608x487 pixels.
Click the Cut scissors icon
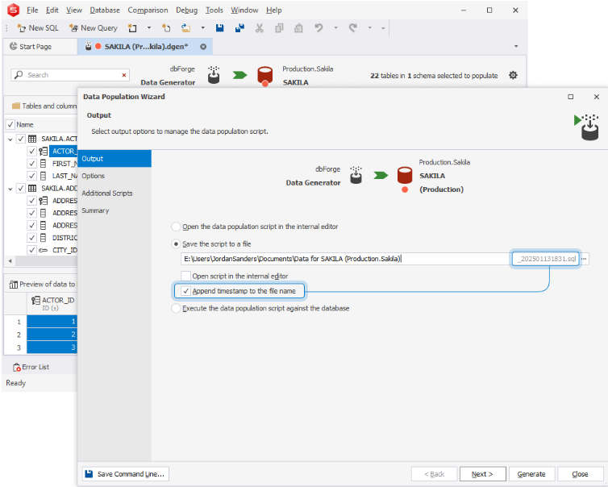[x=260, y=28]
